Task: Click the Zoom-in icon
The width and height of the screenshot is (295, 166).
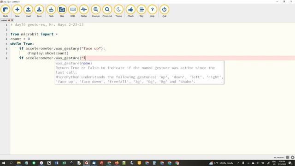Action: 96,11
